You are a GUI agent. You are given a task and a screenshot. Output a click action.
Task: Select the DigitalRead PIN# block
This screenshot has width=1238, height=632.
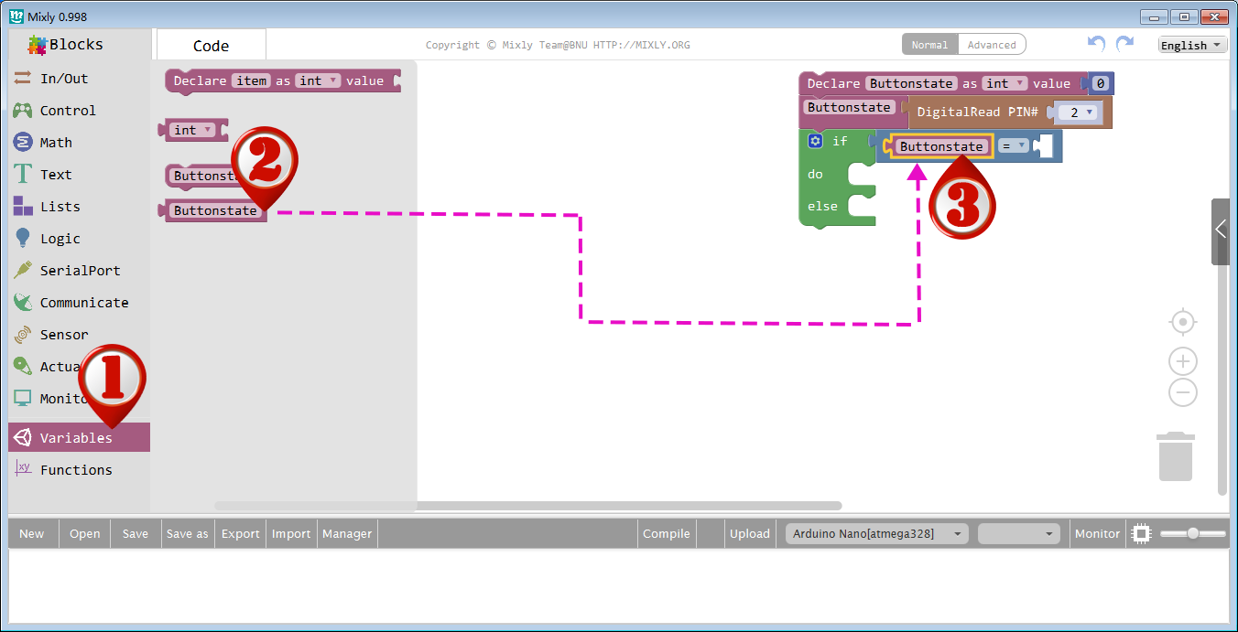coord(1009,112)
